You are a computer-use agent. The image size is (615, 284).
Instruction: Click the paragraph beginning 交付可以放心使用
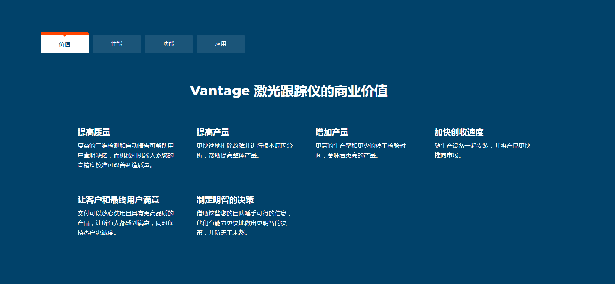(125, 223)
